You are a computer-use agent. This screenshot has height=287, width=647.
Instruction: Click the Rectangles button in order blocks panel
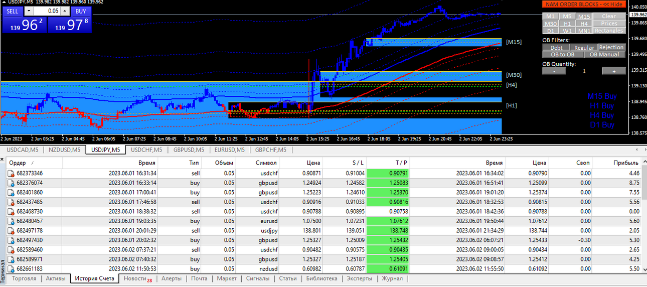609,31
